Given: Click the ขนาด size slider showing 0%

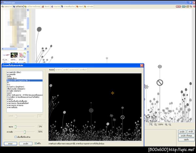Looking at the screenshot, I should (24, 127).
